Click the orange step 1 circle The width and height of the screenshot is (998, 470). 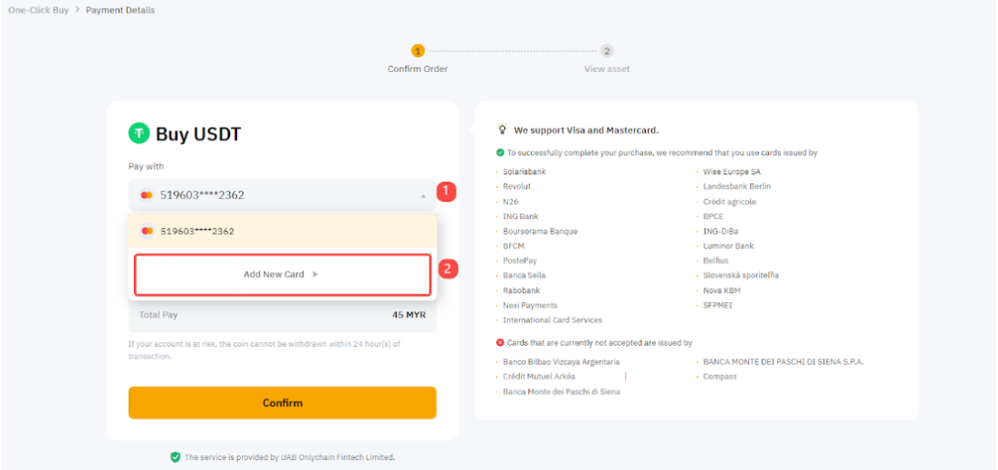pyautogui.click(x=418, y=50)
